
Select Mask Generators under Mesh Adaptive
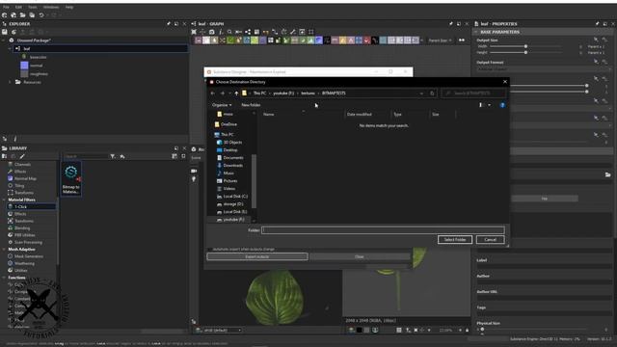(29, 256)
